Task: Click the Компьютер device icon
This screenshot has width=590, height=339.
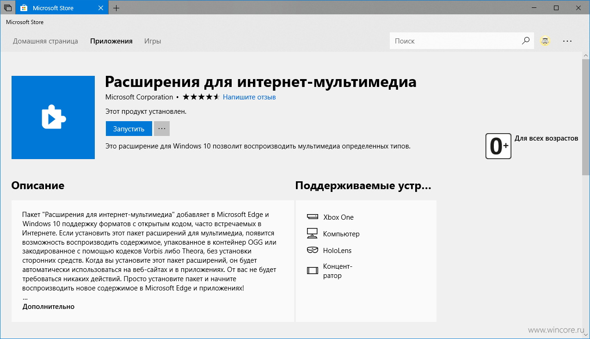Action: point(313,234)
